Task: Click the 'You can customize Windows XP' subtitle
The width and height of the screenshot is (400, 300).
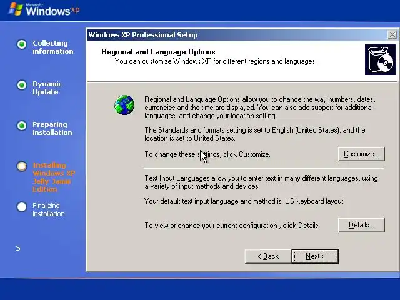Action: [216, 61]
